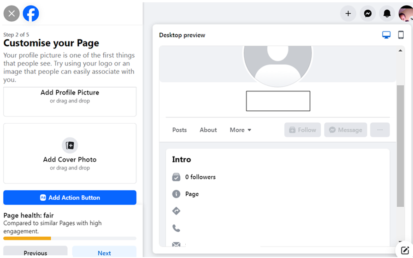The width and height of the screenshot is (413, 258).
Task: Select the About tab in preview
Action: (208, 130)
